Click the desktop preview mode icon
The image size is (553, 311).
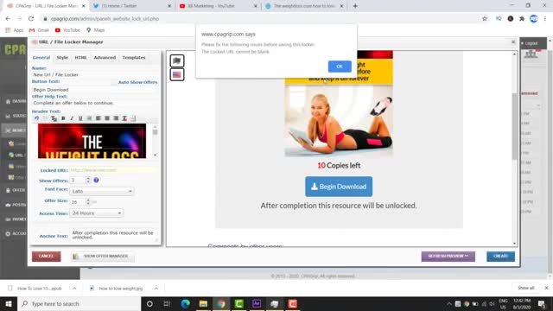[x=177, y=60]
